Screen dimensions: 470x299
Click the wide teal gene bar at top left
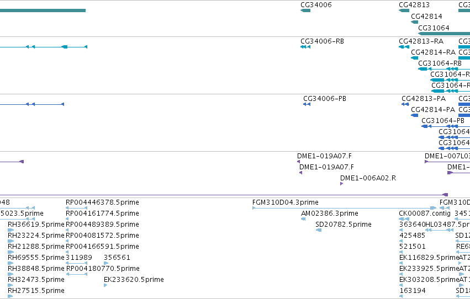(43, 10)
